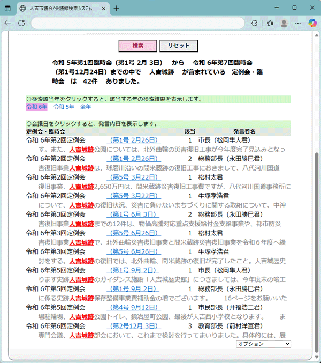The width and height of the screenshot is (321, 363).
Task: Click the 人吉城跡公園トイレ excerpt keyword
Action: (81, 317)
